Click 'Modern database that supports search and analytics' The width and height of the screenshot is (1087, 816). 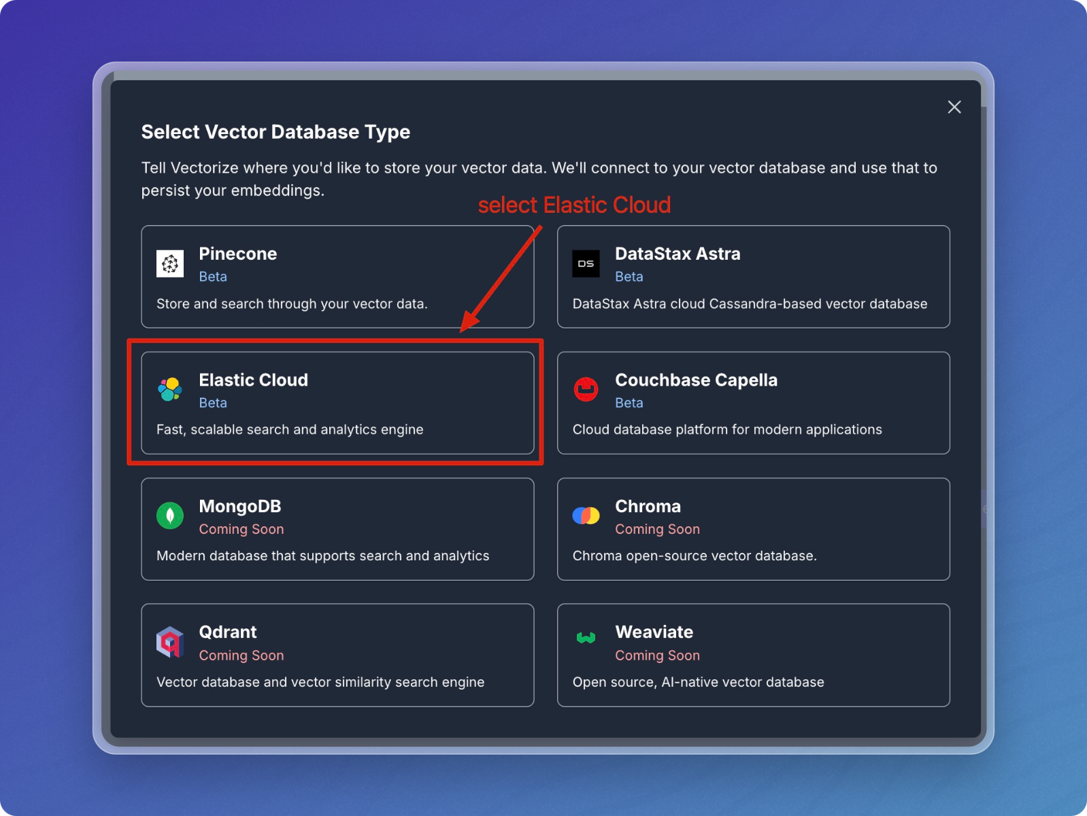click(x=322, y=556)
